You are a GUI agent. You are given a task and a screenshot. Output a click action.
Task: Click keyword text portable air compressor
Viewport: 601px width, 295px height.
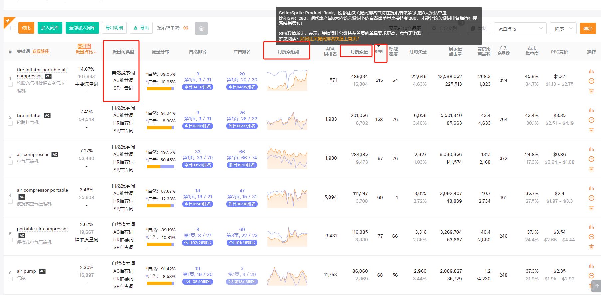42,229
